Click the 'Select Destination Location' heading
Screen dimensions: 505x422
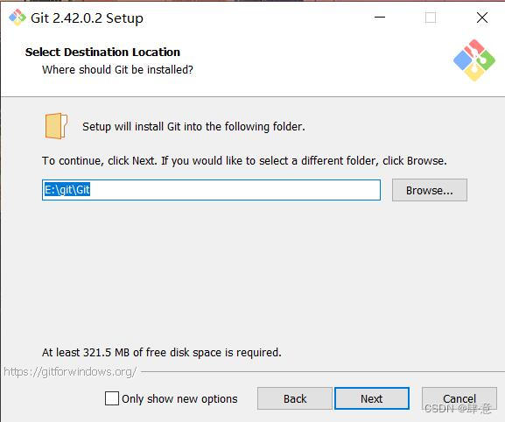102,52
